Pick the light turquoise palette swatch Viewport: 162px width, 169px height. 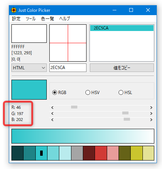pos(53,153)
